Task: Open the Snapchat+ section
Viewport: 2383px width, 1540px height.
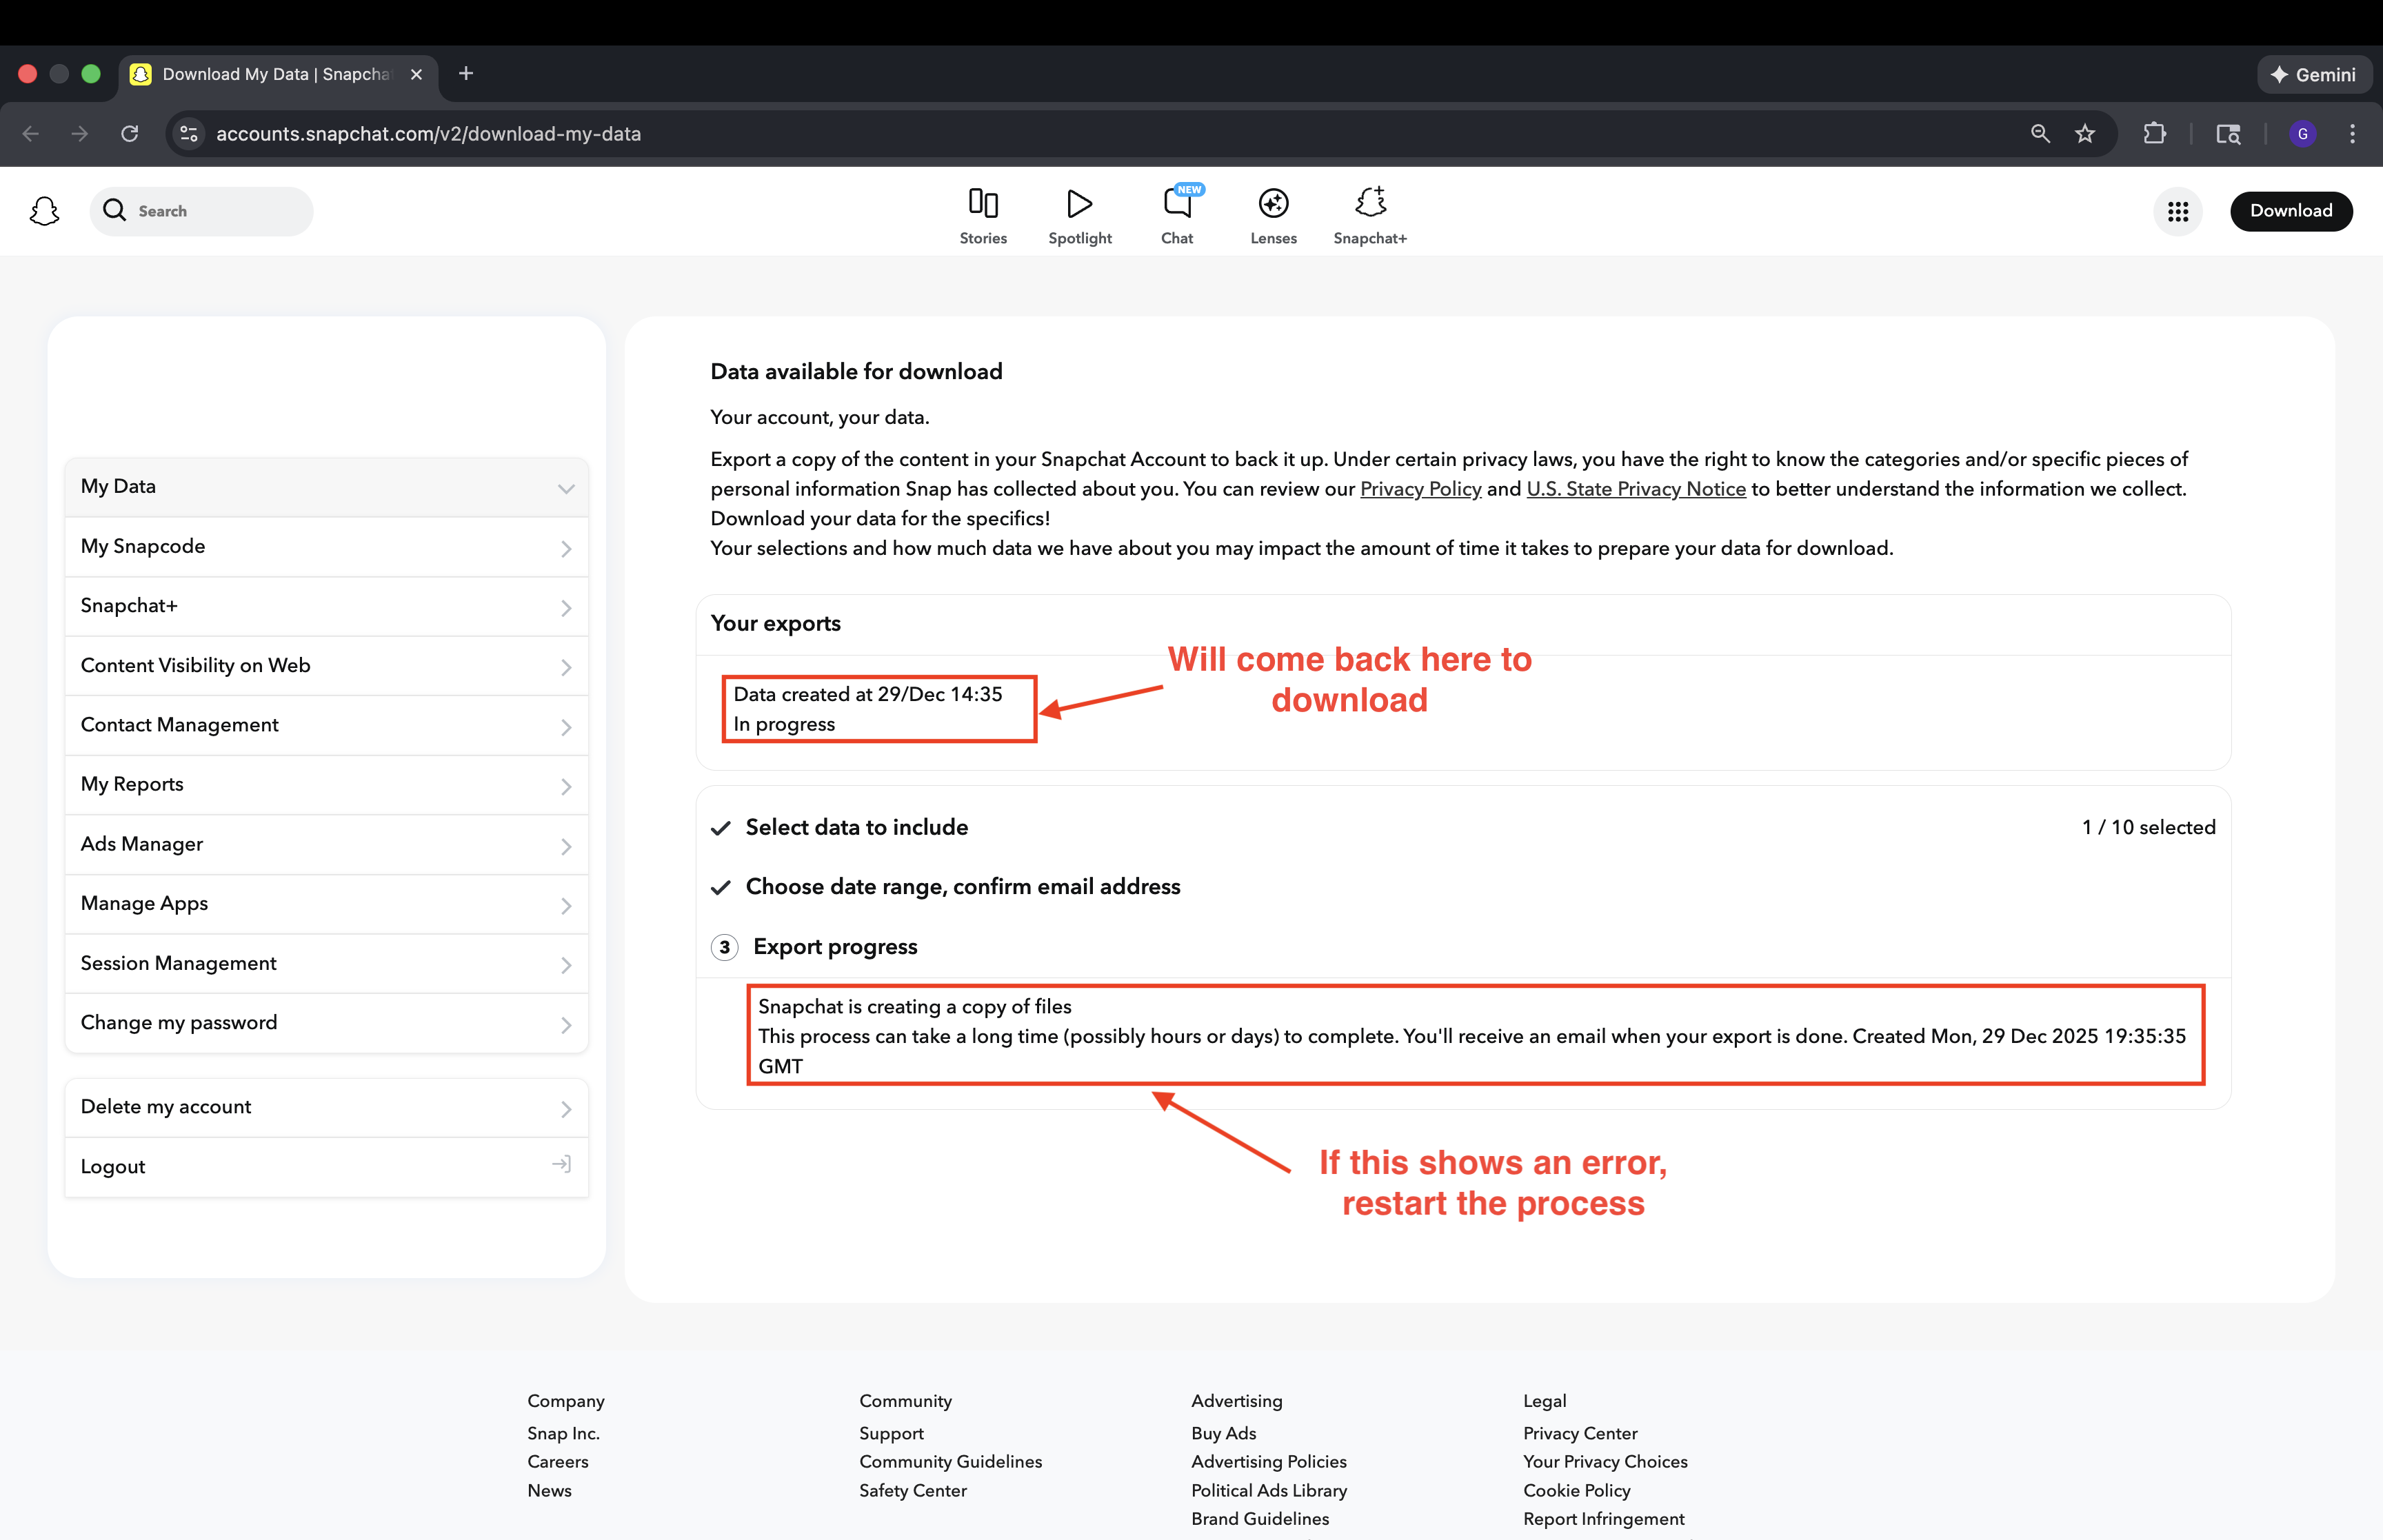Action: coord(1369,203)
